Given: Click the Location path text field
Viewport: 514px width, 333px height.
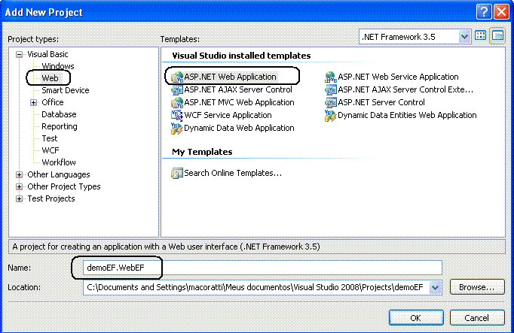Looking at the screenshot, I should (256, 288).
